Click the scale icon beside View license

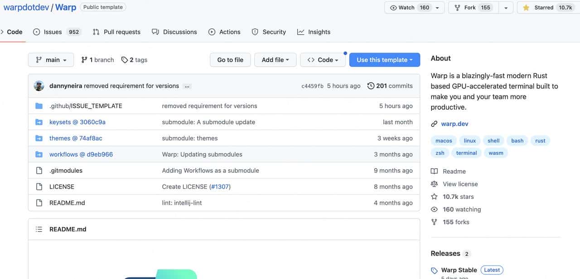pyautogui.click(x=434, y=184)
